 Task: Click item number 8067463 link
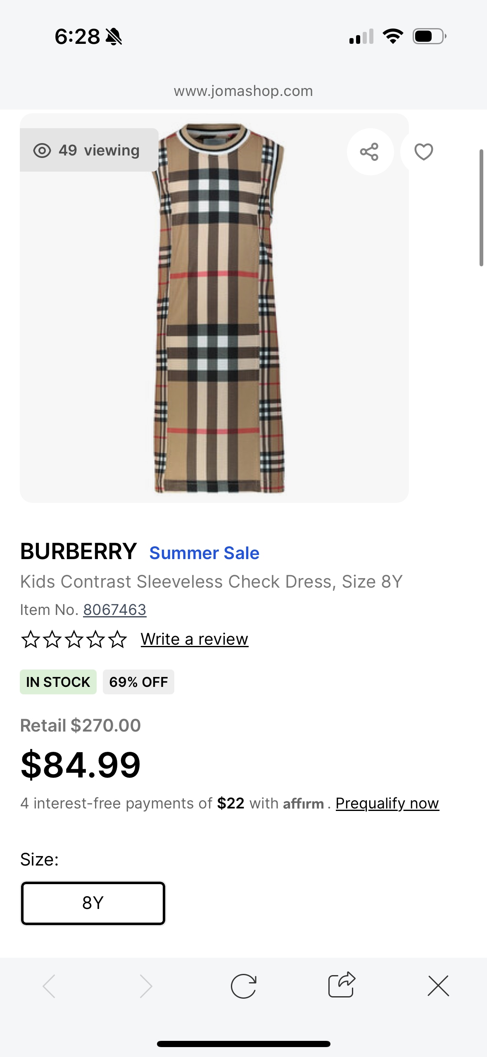tap(115, 610)
